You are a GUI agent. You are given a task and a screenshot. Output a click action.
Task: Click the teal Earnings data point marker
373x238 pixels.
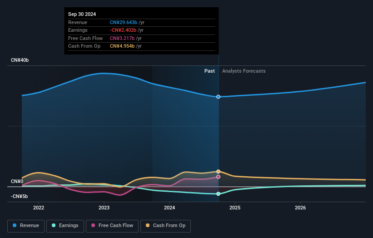(x=218, y=194)
